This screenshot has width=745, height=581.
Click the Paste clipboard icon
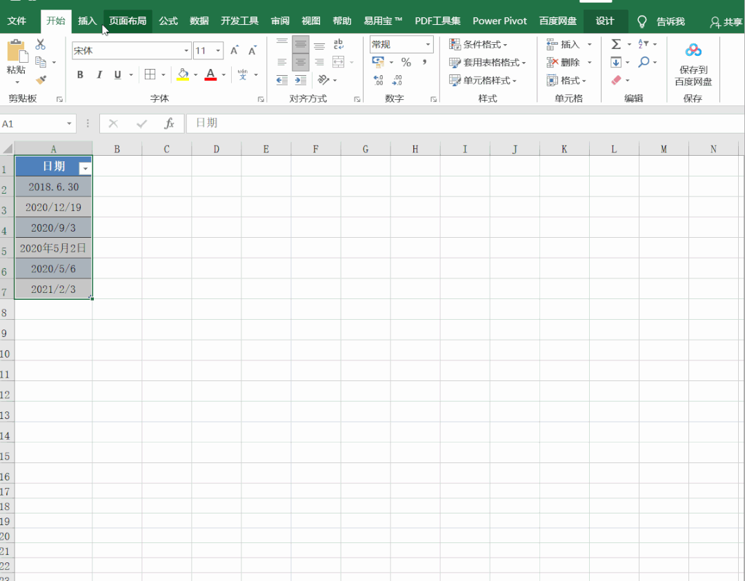(x=17, y=51)
